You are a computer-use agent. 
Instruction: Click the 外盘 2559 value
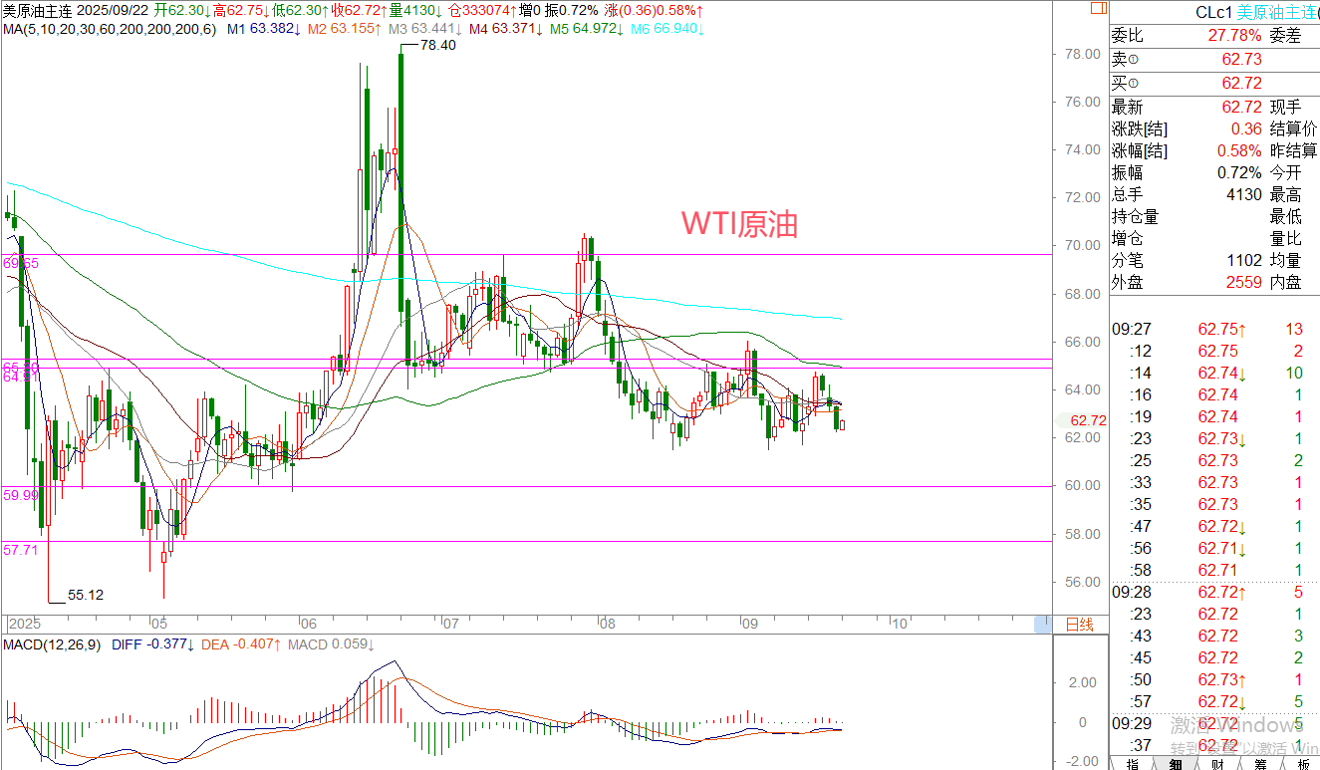tap(1244, 282)
